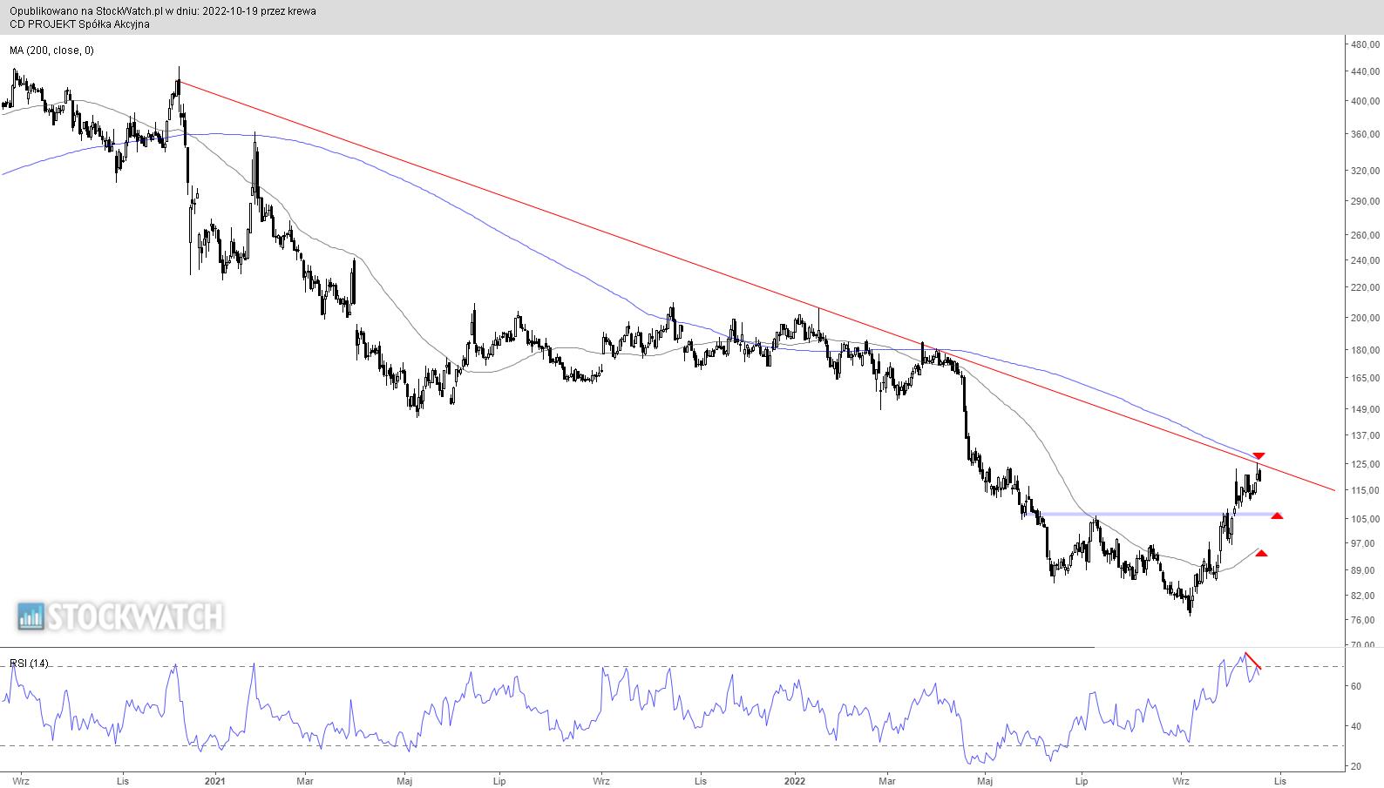
Task: Click the 60 label on the RSI axis
Action: [1356, 687]
